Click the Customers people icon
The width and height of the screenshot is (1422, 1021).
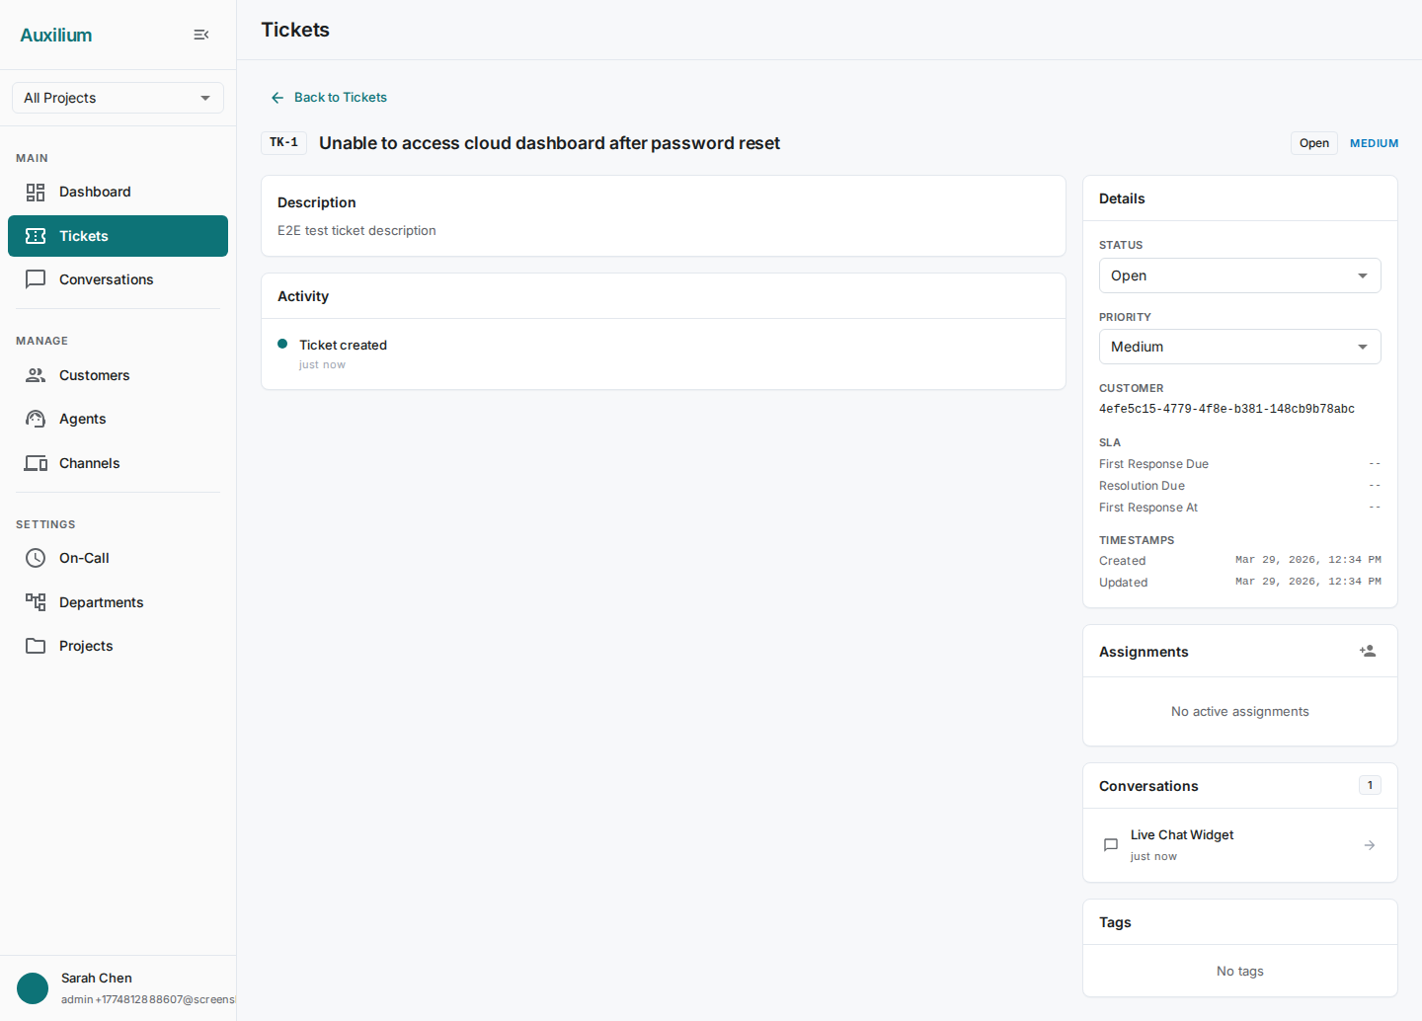36,375
